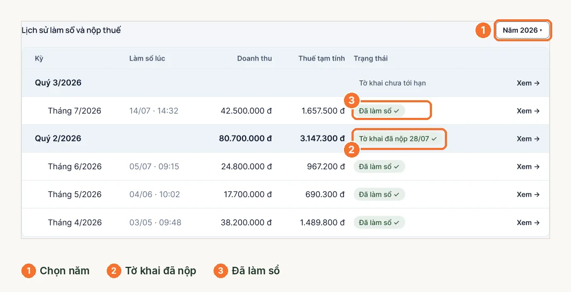The image size is (571, 292).
Task: Click Đã làm sổ badge for Tháng 6/2026
Action: [379, 167]
